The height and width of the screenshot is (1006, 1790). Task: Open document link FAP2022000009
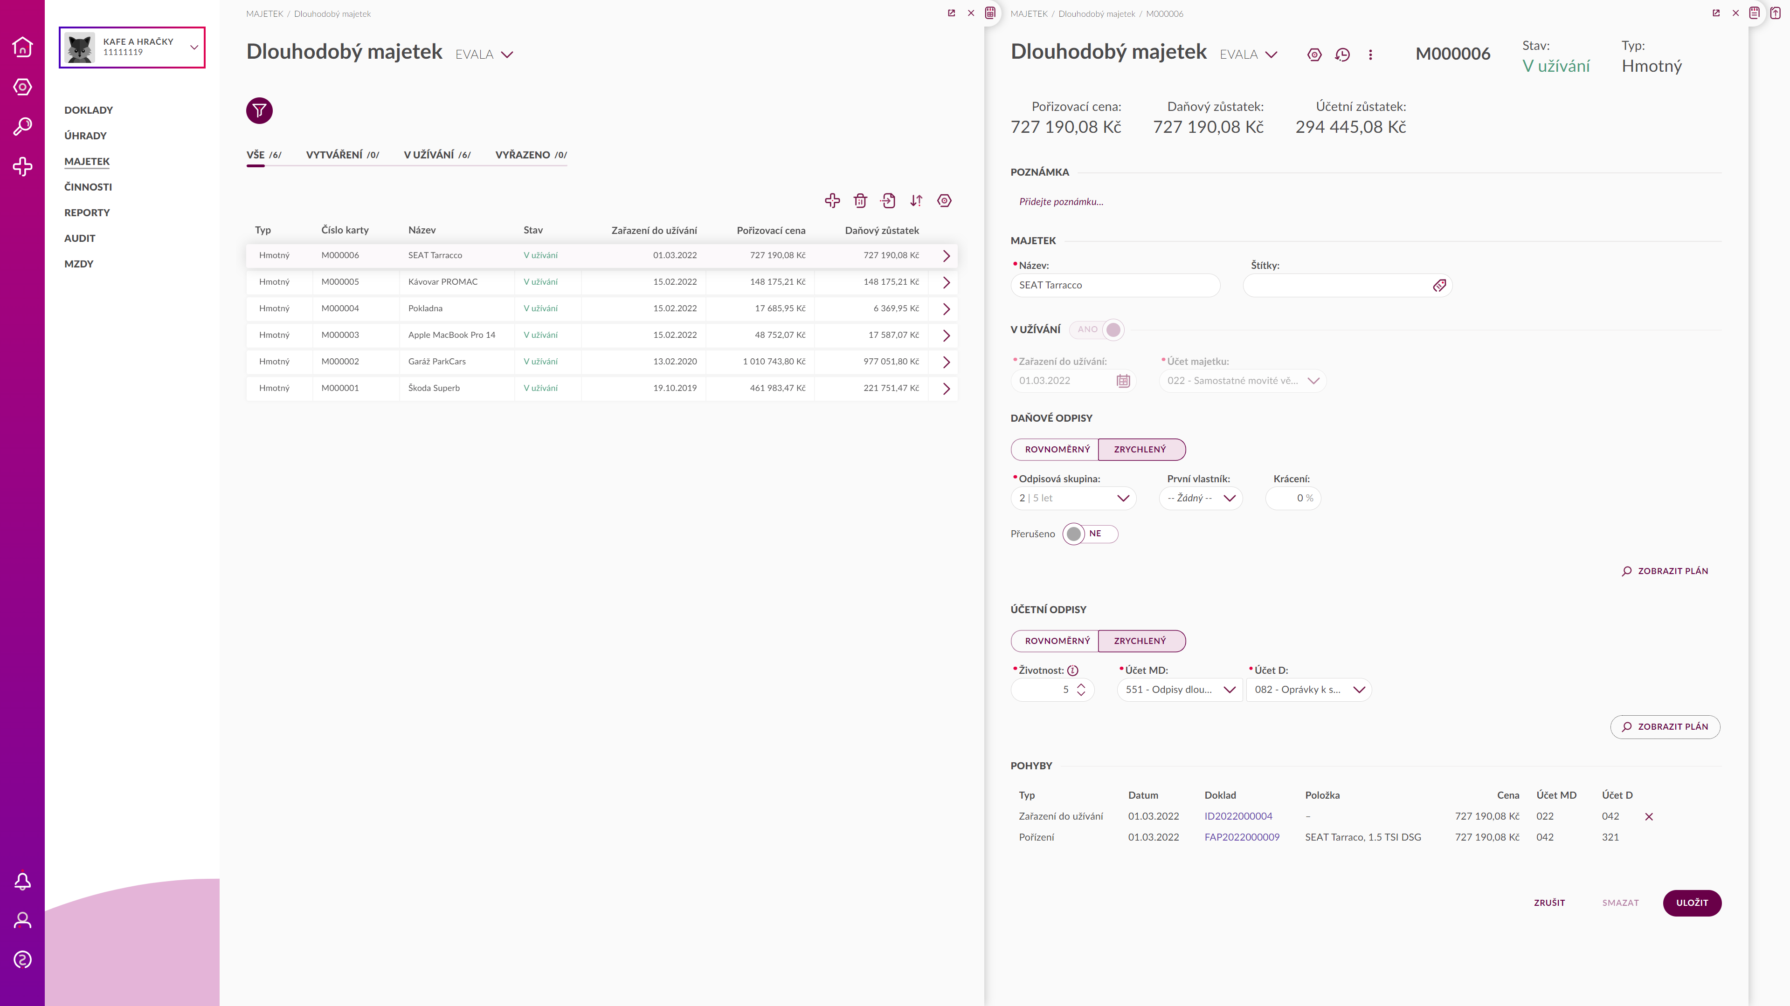coord(1242,837)
